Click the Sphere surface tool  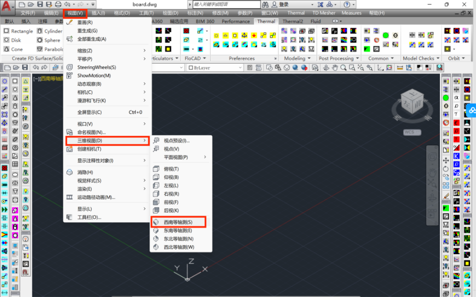click(49, 40)
